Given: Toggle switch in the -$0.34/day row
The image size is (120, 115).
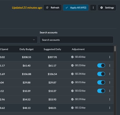Looking at the screenshot, I should click(101, 74).
